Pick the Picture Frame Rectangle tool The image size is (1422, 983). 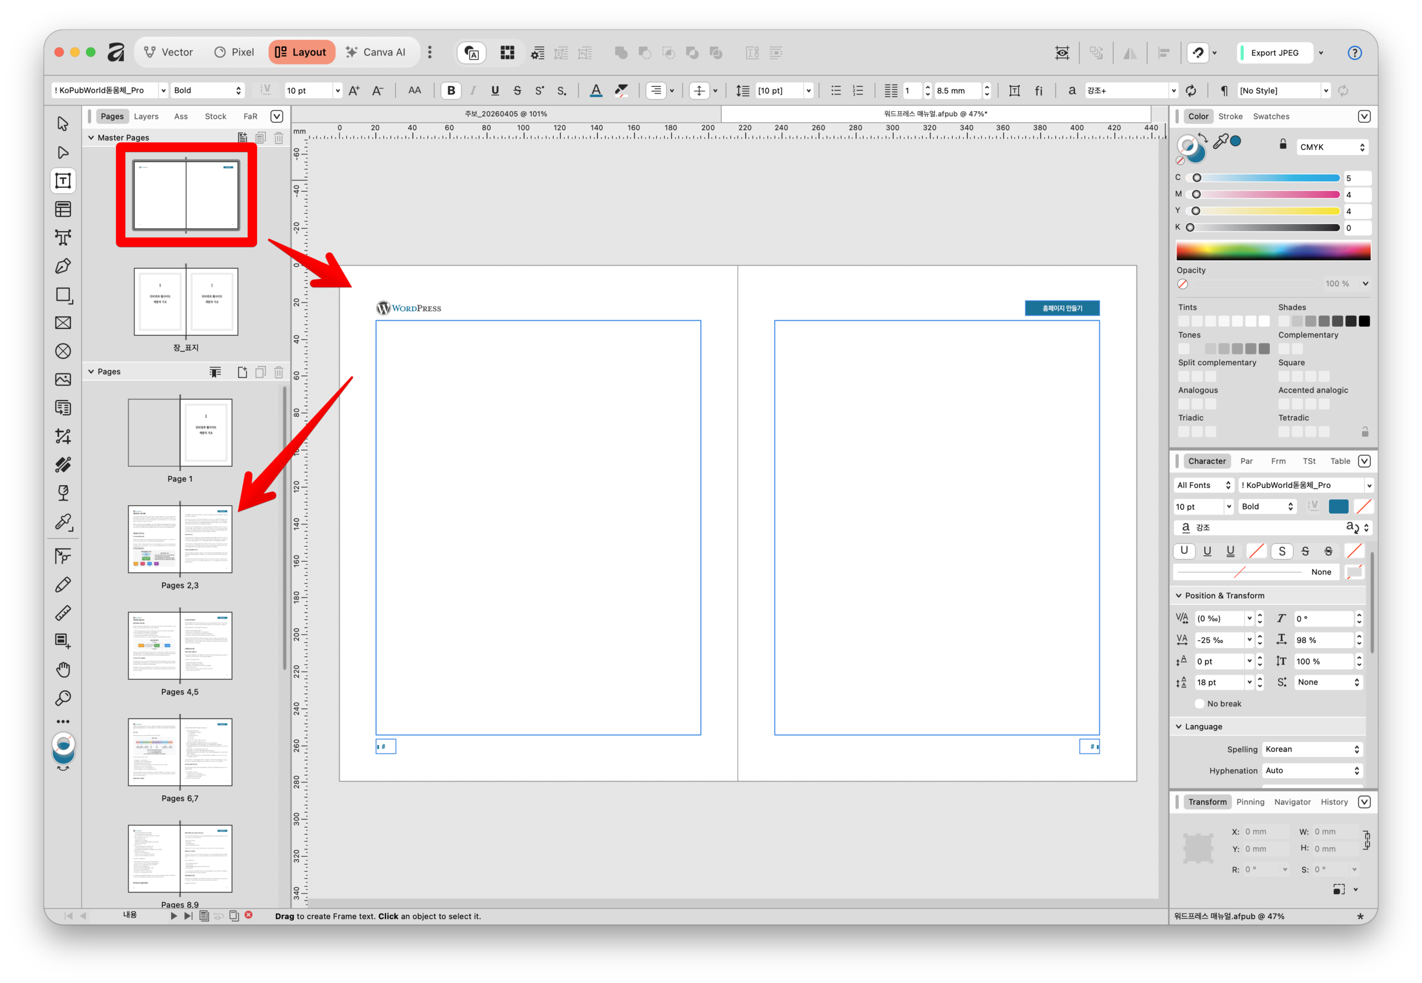pyautogui.click(x=63, y=323)
